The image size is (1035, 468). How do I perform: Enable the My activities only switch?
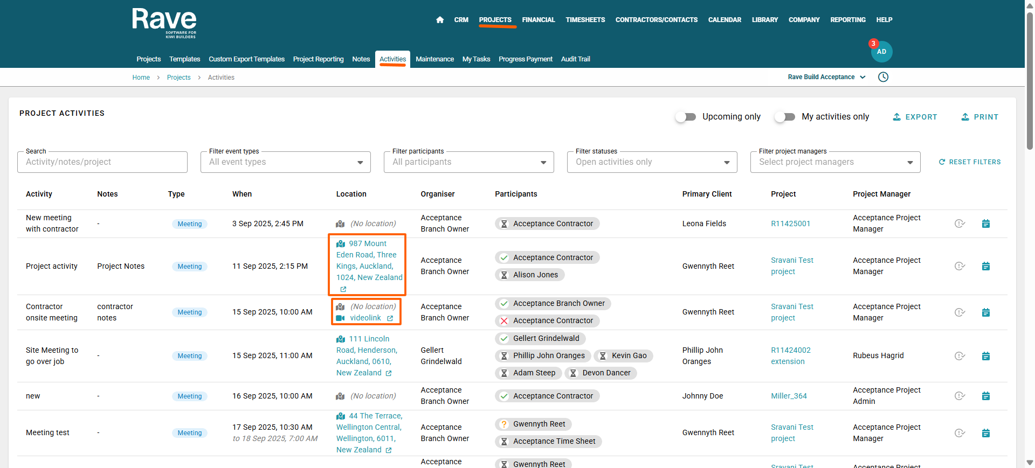[785, 117]
